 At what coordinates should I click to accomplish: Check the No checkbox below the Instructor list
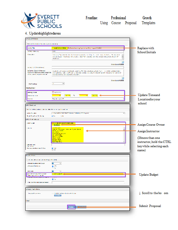click(x=52, y=150)
